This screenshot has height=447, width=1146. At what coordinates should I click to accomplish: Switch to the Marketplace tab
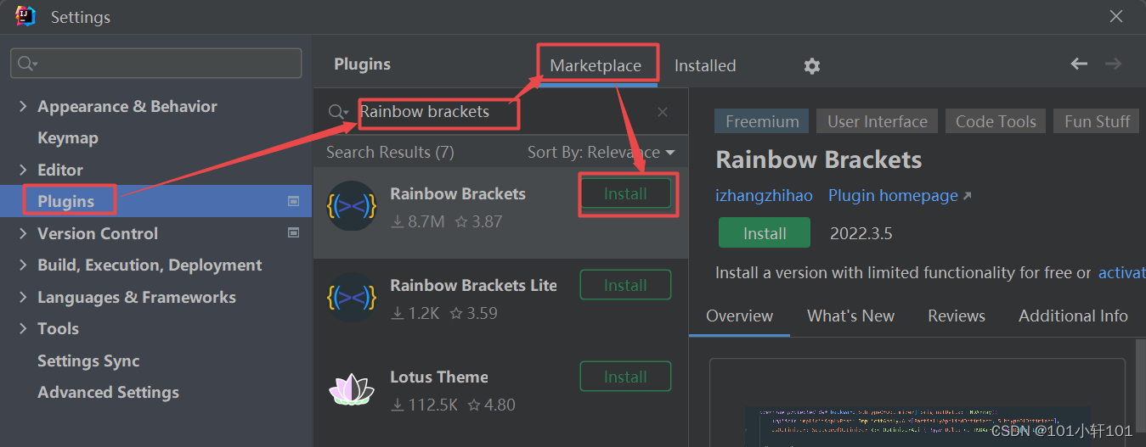click(x=596, y=65)
